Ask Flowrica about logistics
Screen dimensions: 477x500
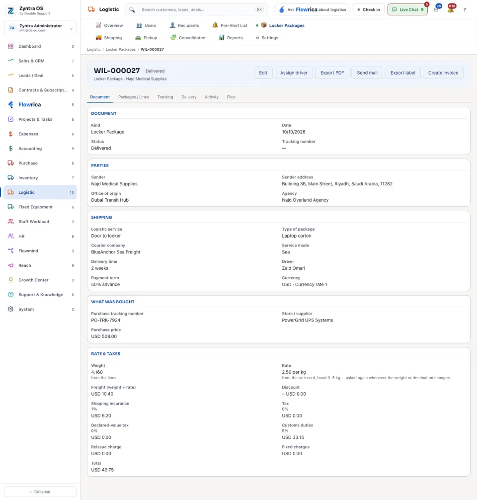(312, 9)
